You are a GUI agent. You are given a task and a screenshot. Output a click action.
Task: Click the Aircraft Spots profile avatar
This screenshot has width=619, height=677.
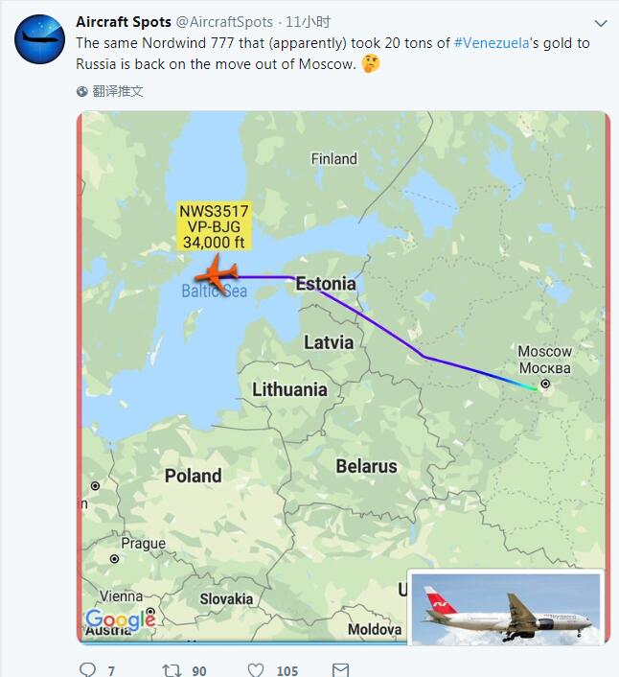point(38,39)
